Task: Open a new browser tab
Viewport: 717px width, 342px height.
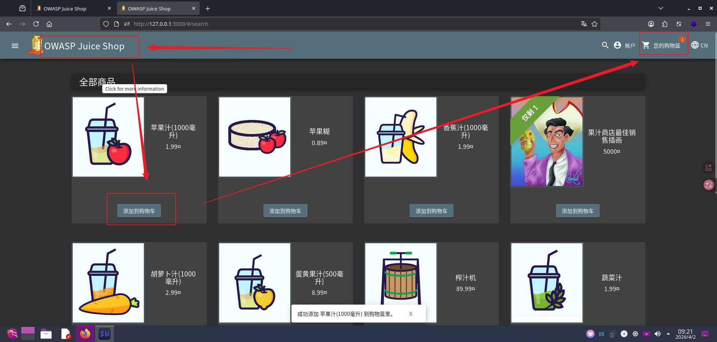Action: [208, 8]
